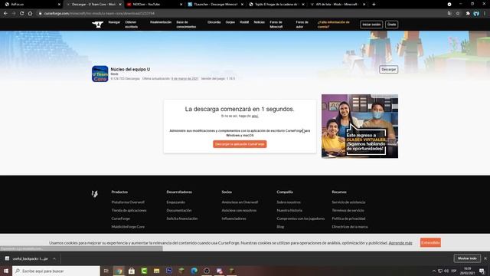Open the Noticias nav link
This screenshot has width=490, height=276.
click(x=259, y=22)
